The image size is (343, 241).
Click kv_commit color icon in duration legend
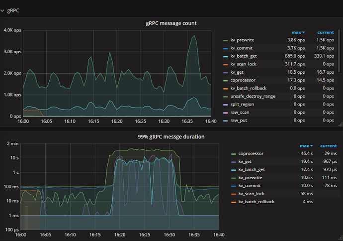(234, 185)
